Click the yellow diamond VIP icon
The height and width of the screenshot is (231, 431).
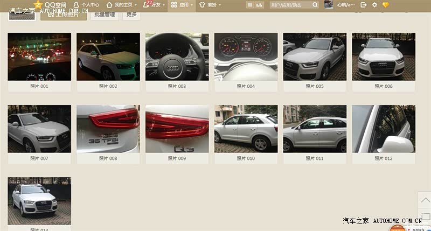point(385,5)
